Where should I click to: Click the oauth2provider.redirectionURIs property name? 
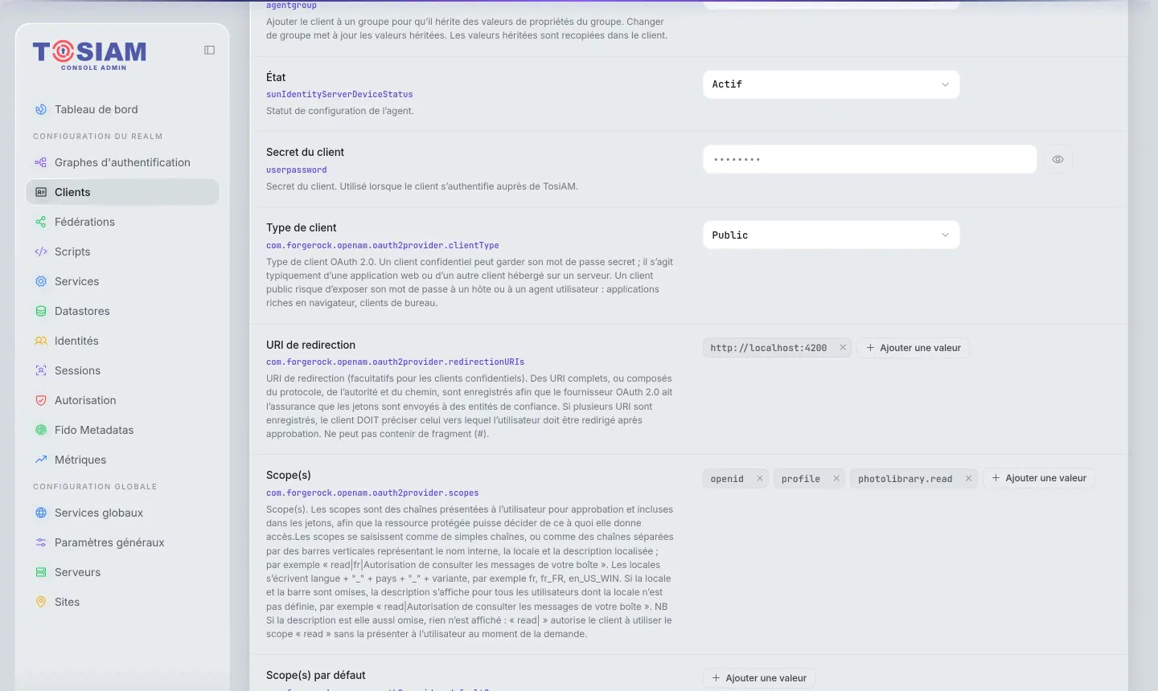point(396,362)
